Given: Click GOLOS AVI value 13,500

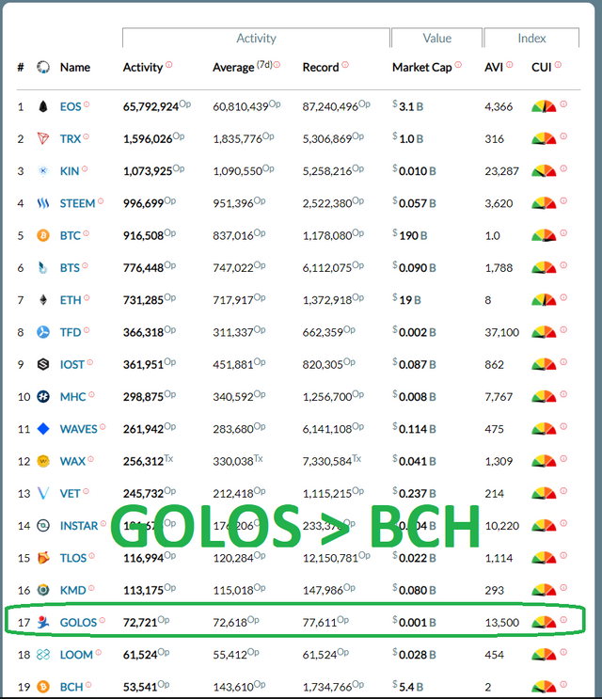Looking at the screenshot, I should pos(502,622).
